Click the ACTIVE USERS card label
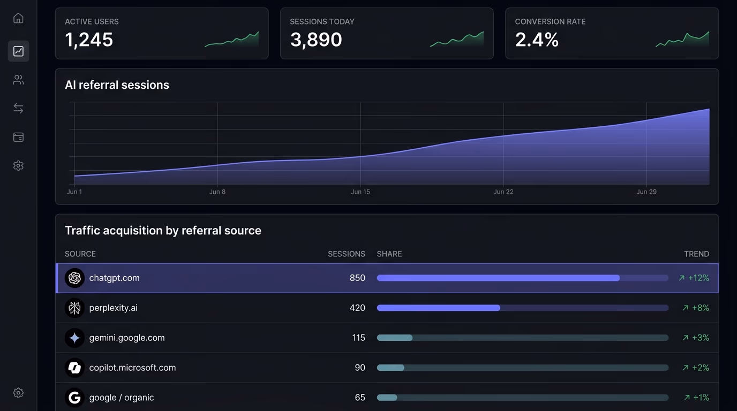The image size is (737, 411). tap(92, 21)
